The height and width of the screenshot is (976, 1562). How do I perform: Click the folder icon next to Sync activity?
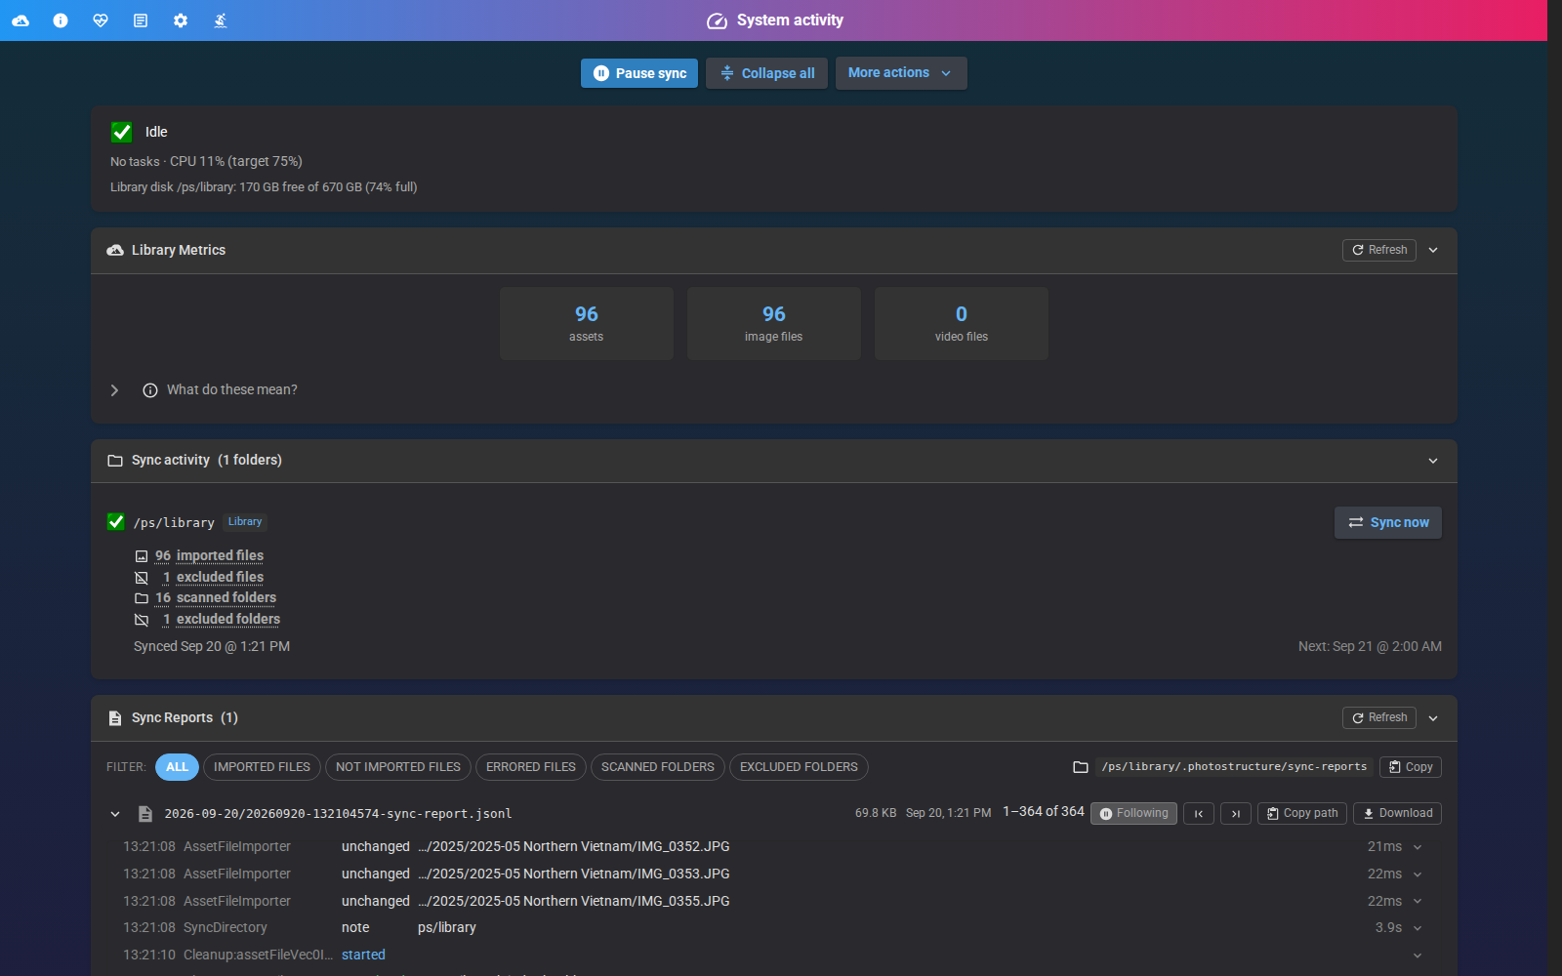click(115, 461)
